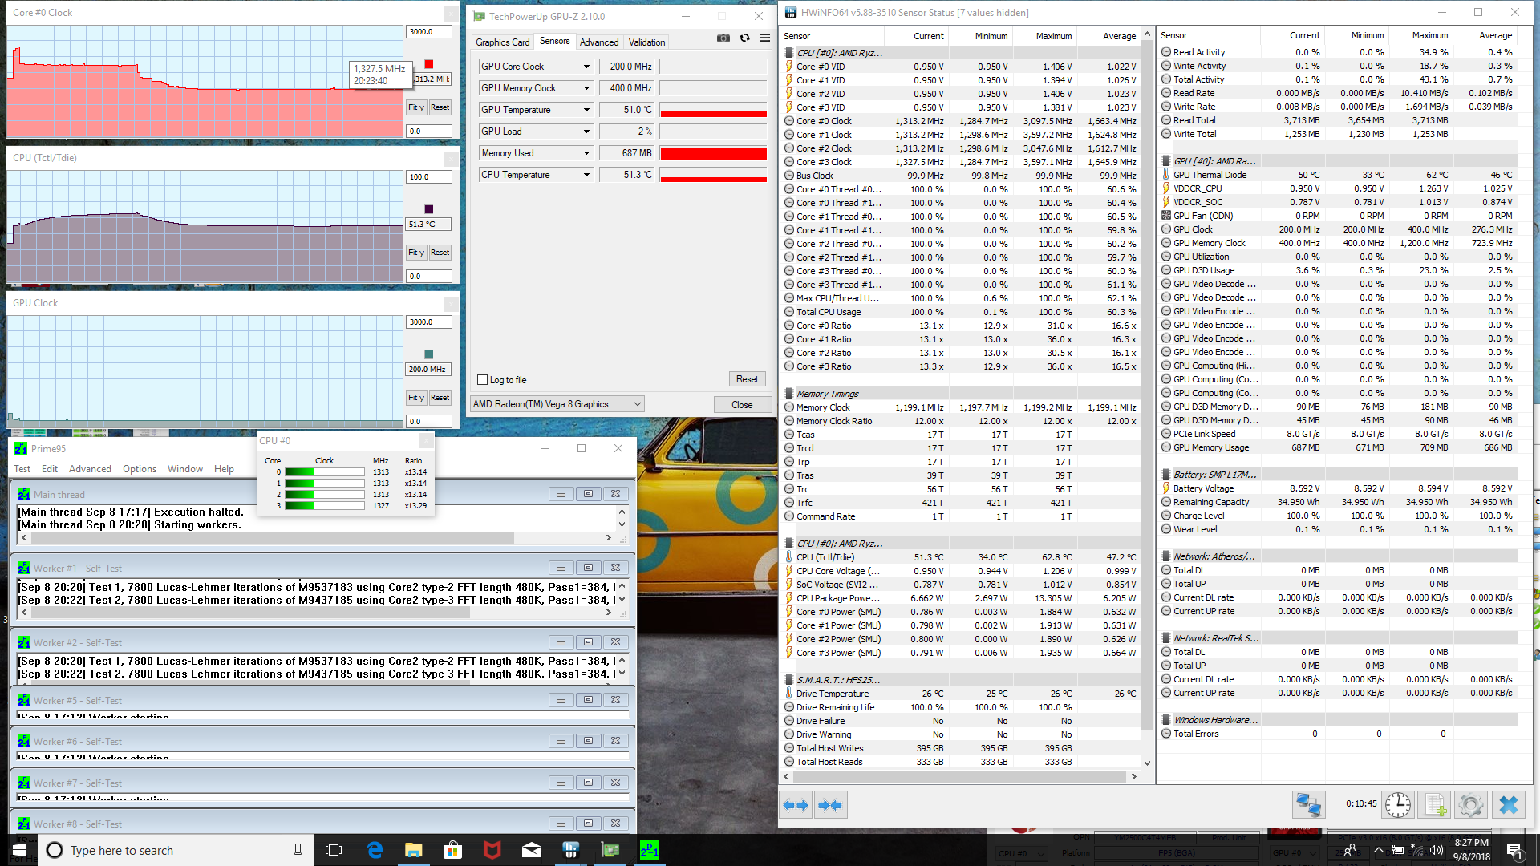Open Microsoft Edge from the taskbar
The height and width of the screenshot is (866, 1540).
point(375,850)
